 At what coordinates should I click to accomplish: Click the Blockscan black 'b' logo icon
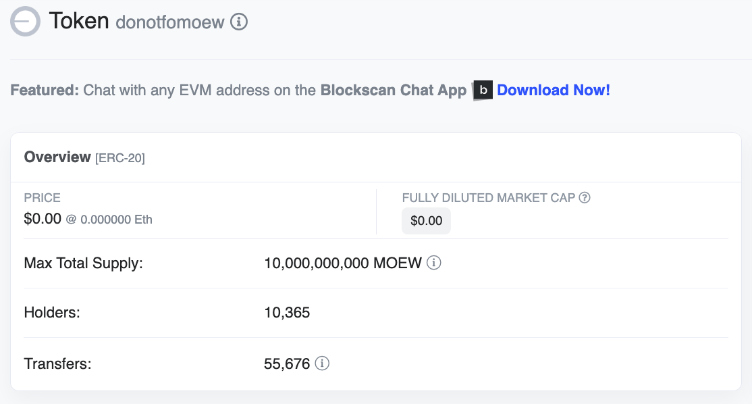483,91
